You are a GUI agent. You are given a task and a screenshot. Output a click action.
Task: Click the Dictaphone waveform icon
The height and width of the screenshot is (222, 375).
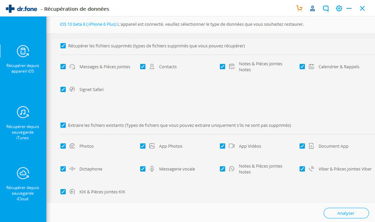[72, 169]
